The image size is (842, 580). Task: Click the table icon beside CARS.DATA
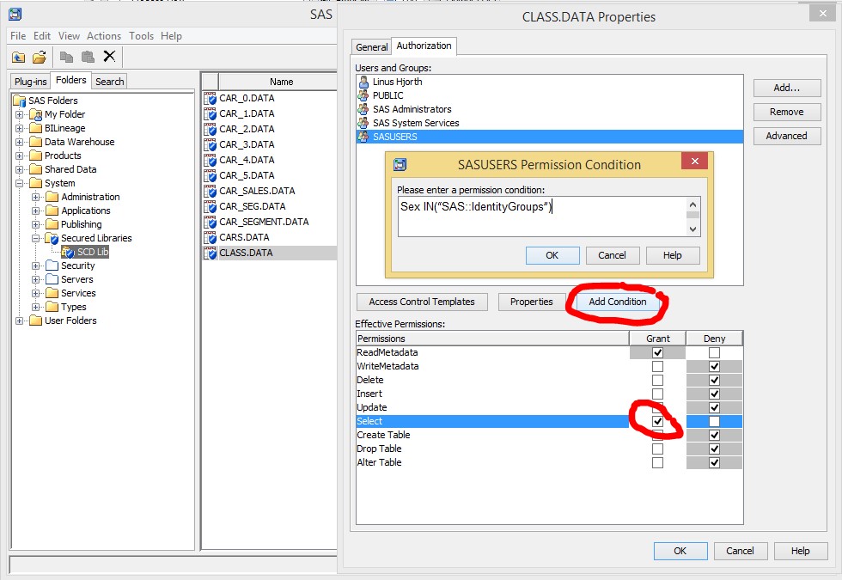pyautogui.click(x=210, y=237)
